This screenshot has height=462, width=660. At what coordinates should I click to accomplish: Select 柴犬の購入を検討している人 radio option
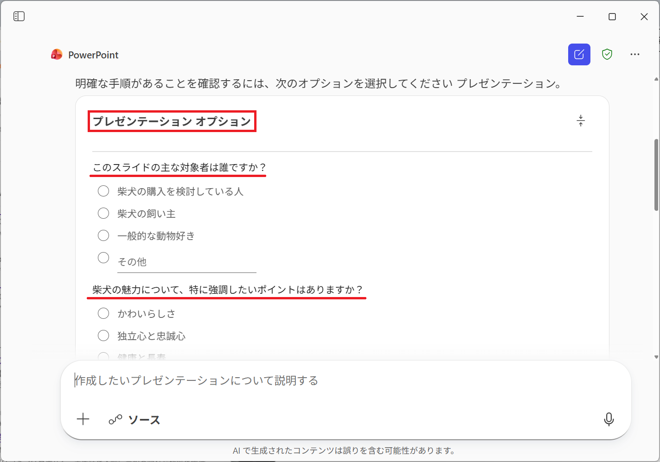pos(103,191)
